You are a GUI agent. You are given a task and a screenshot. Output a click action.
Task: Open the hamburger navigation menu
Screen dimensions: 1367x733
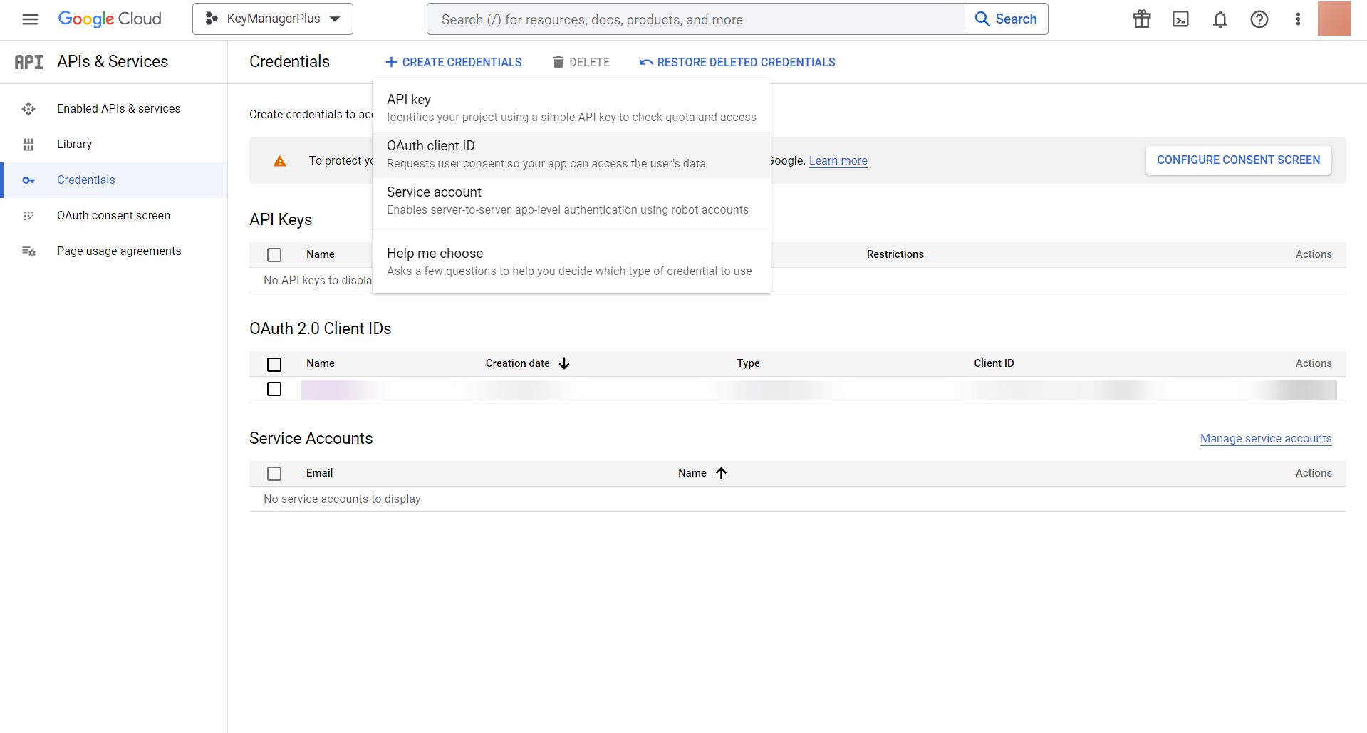pyautogui.click(x=31, y=19)
